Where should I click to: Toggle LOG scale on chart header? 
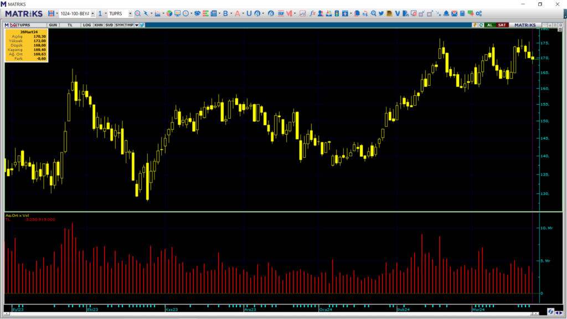coord(87,25)
